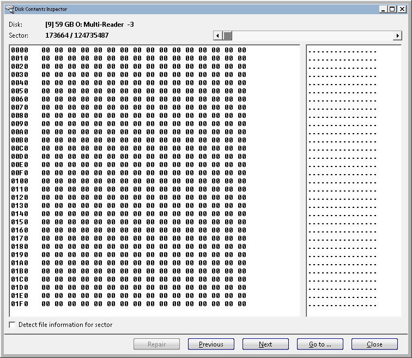412x358 pixels.
Task: Click the left arrow of the sector scrollbar
Action: tap(217, 36)
